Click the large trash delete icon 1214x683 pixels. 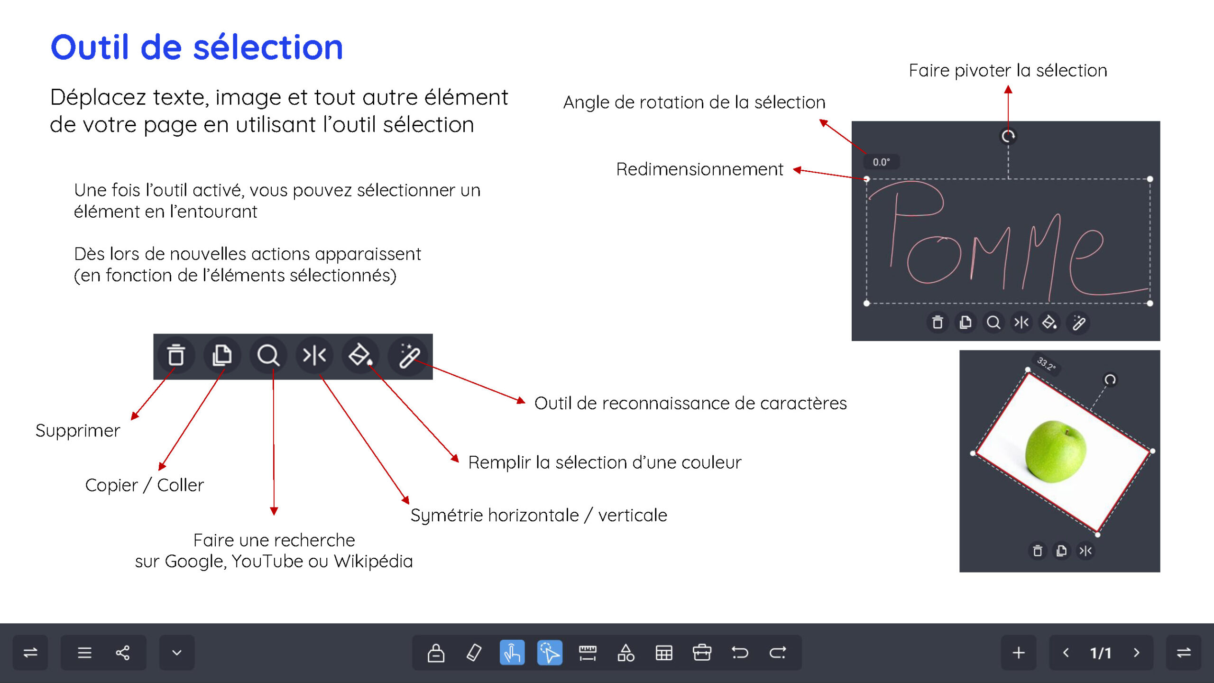coord(176,355)
